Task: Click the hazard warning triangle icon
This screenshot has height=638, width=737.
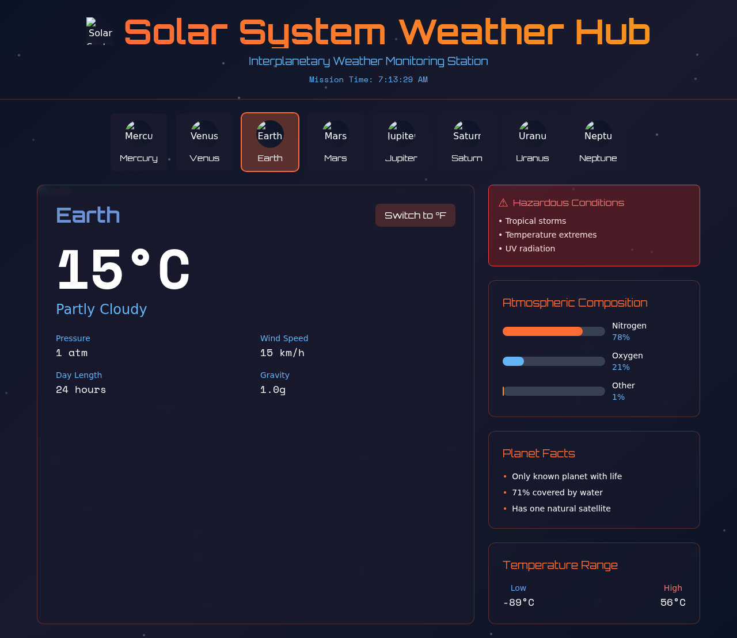Action: (x=502, y=202)
